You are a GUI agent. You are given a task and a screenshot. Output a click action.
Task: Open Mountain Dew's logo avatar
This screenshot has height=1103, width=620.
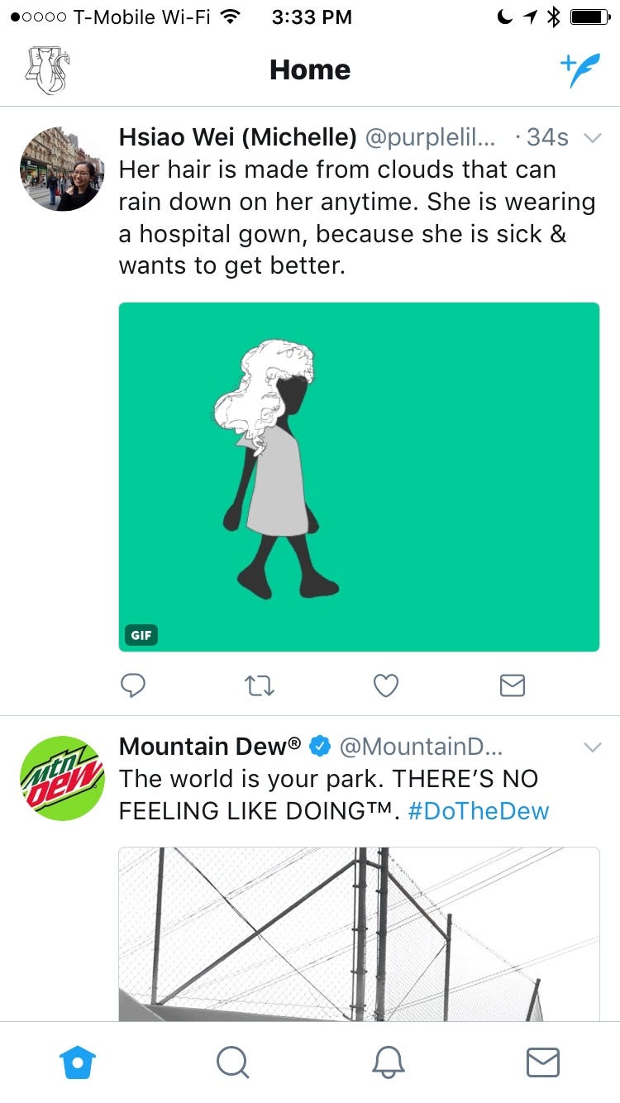point(61,778)
